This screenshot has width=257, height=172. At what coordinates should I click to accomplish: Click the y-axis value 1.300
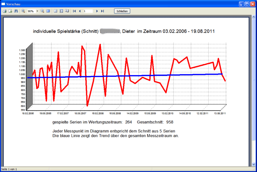click(x=22, y=50)
